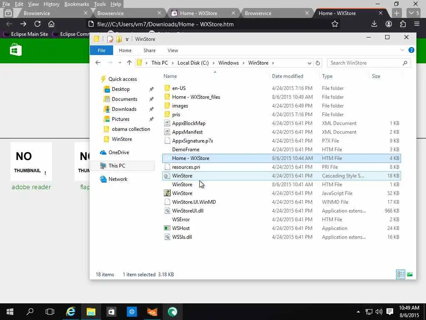Select WinStoreUI.dll file row
This screenshot has height=320, width=426.
pyautogui.click(x=282, y=210)
